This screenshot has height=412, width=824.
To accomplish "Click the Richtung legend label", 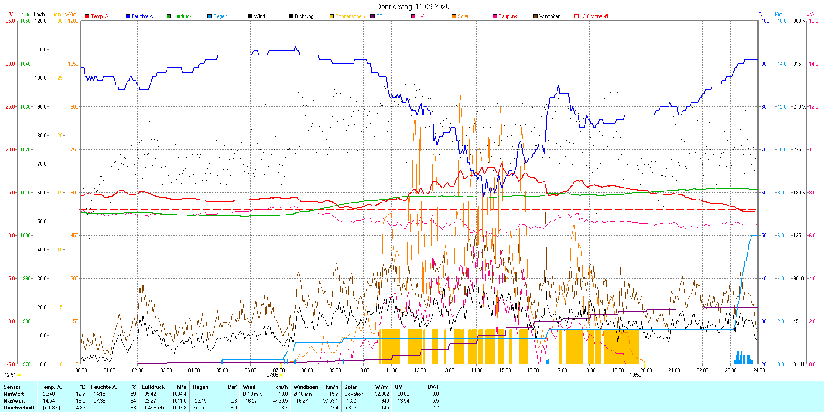I will [304, 16].
